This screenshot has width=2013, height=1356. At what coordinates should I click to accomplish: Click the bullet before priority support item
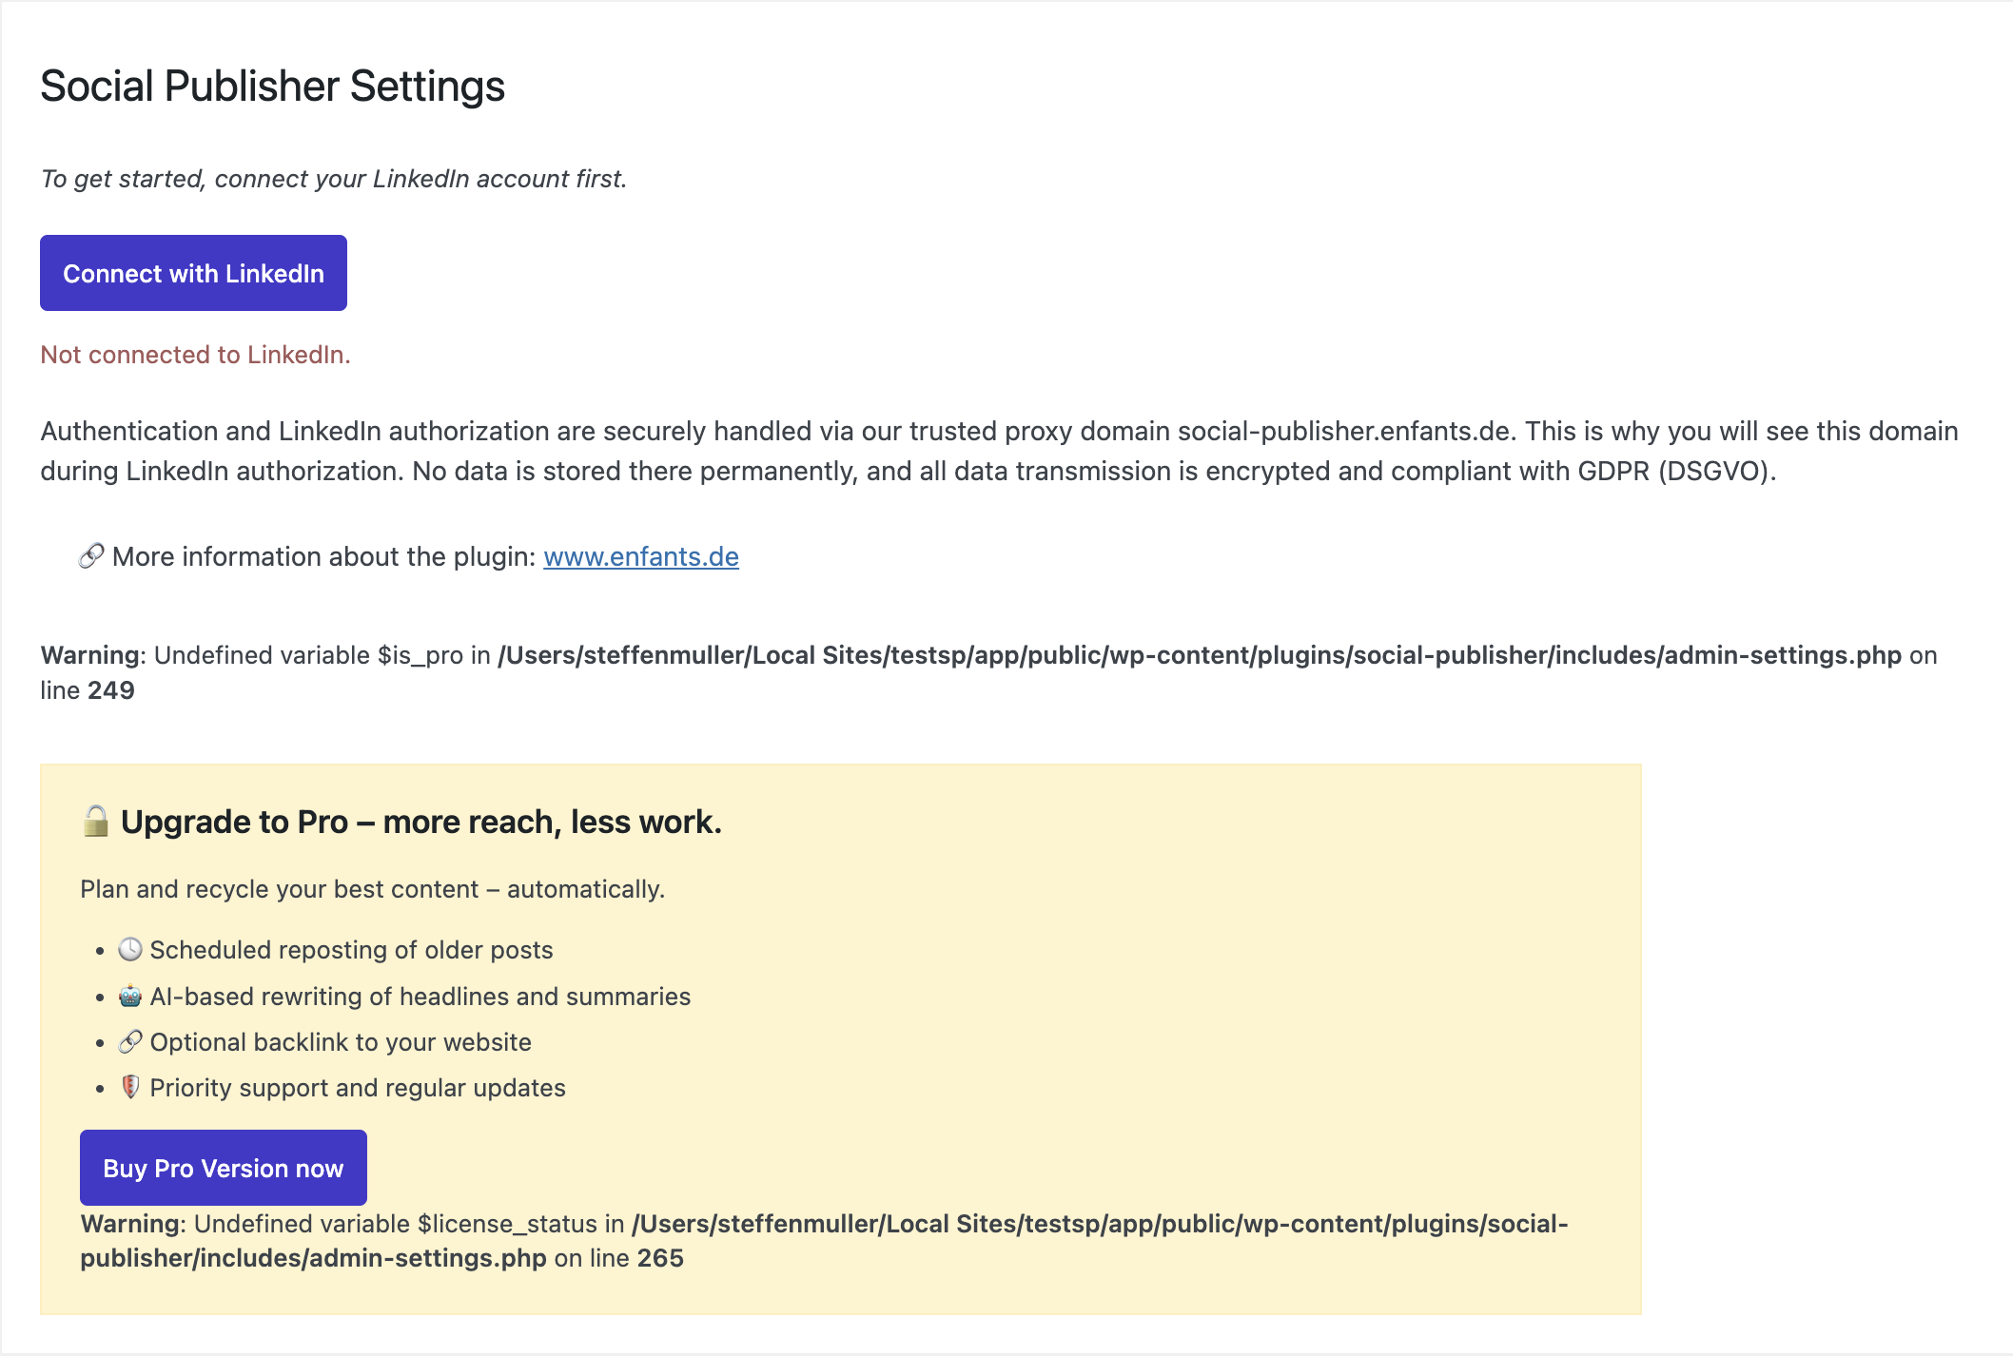point(100,1086)
